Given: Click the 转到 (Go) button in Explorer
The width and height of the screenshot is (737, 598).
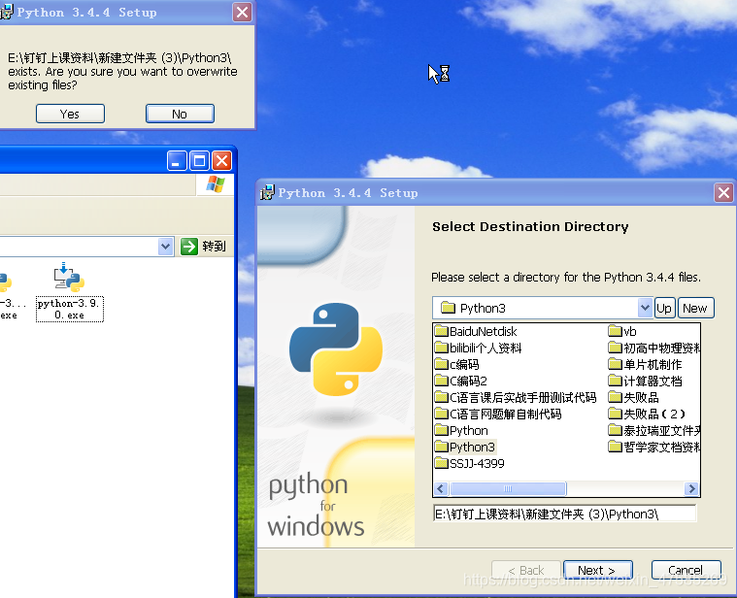Looking at the screenshot, I should (x=204, y=247).
